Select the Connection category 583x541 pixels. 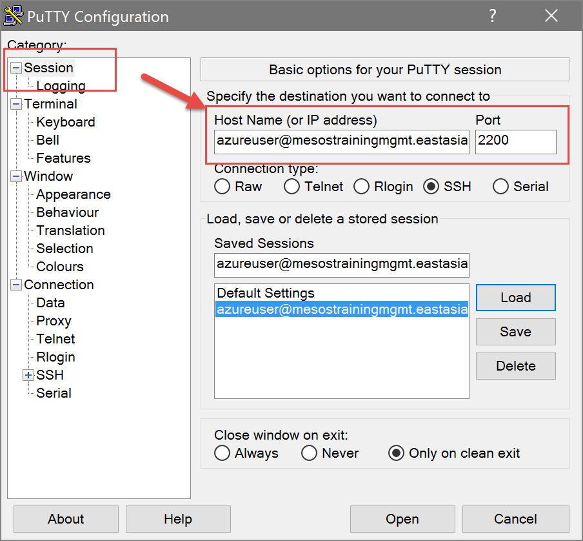59,285
